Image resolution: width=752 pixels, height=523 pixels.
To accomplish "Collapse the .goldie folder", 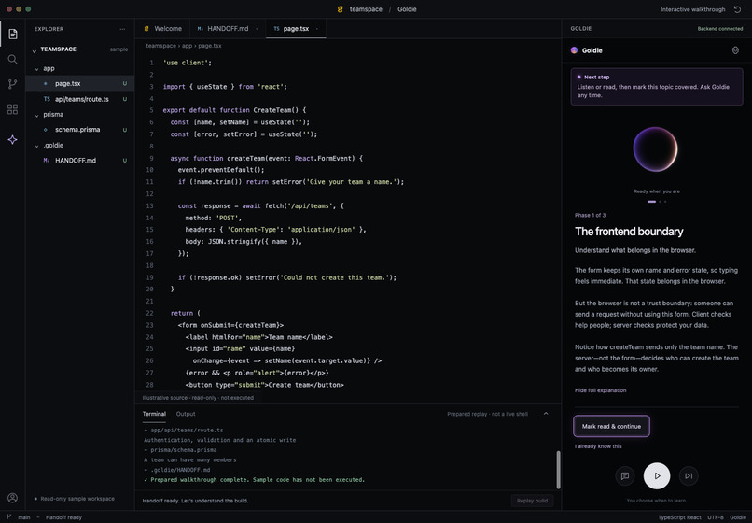I will 37,146.
